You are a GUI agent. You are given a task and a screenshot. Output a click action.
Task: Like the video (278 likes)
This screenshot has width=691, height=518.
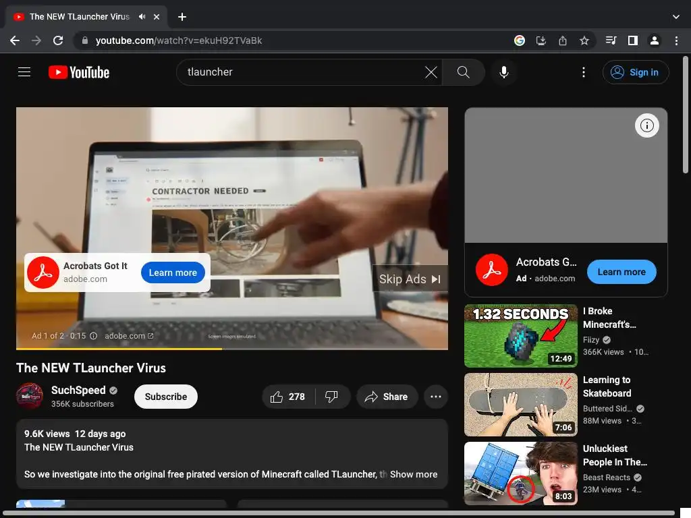pos(288,397)
